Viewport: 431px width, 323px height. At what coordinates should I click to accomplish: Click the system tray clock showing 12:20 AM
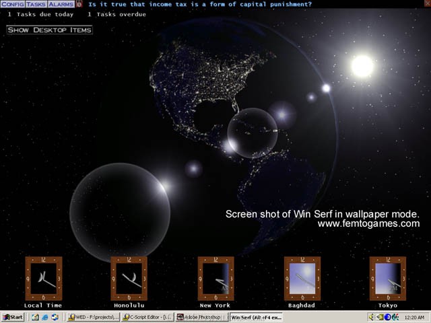tap(414, 317)
